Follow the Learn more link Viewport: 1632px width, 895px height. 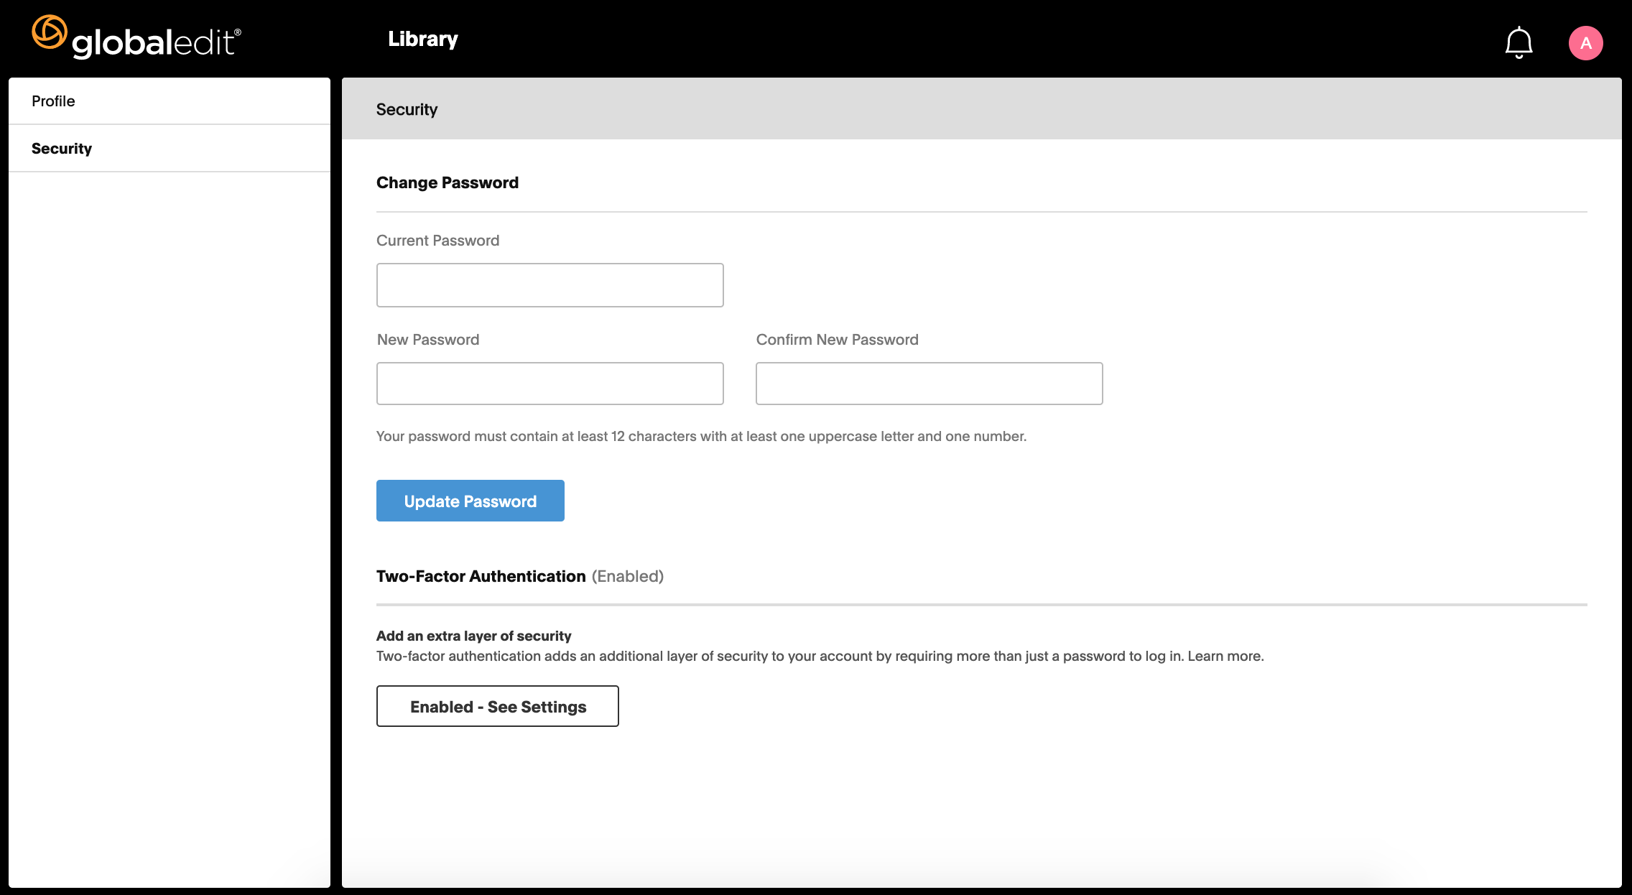coord(1225,656)
